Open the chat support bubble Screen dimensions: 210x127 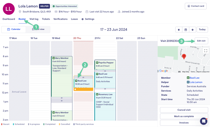pos(203,121)
